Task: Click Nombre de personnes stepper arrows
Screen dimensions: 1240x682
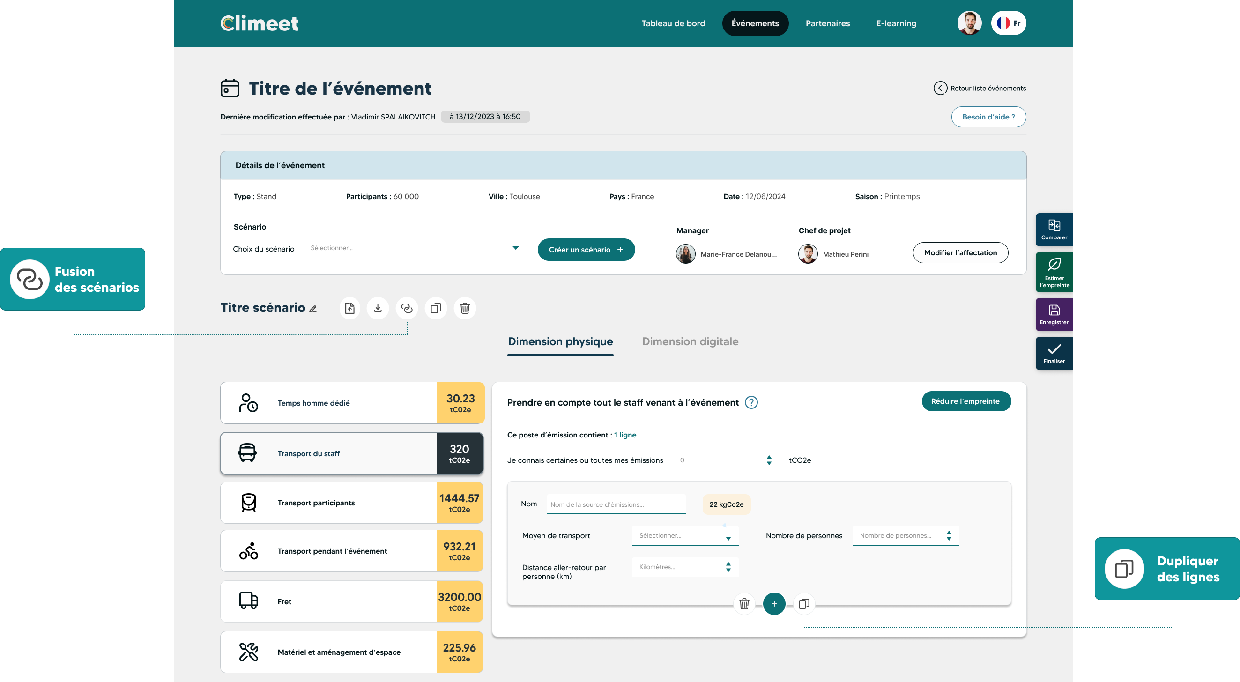Action: point(949,536)
